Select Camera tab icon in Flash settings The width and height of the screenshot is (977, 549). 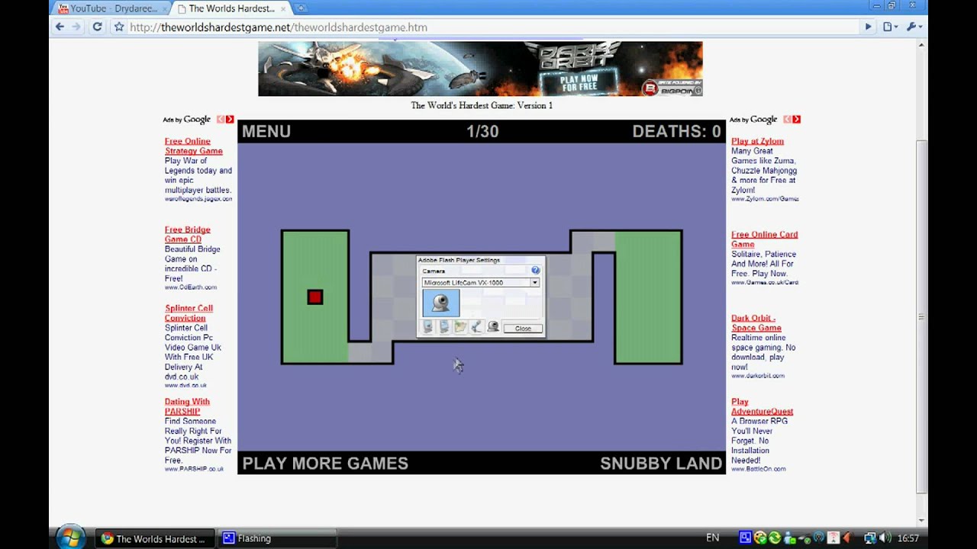tap(493, 326)
